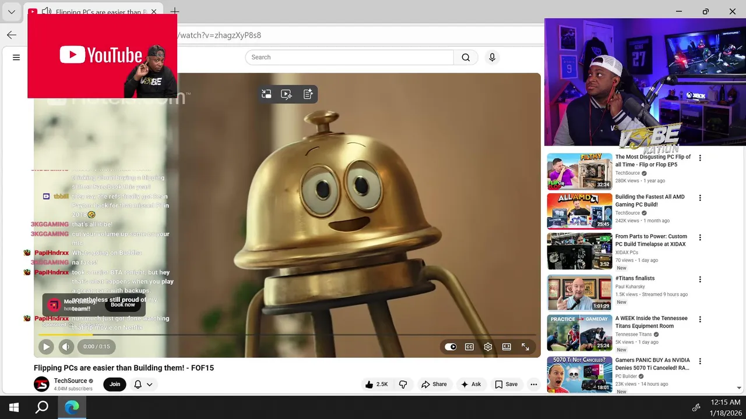The image size is (746, 419).
Task: Click the video enhance overlay icon
Action: point(287,94)
